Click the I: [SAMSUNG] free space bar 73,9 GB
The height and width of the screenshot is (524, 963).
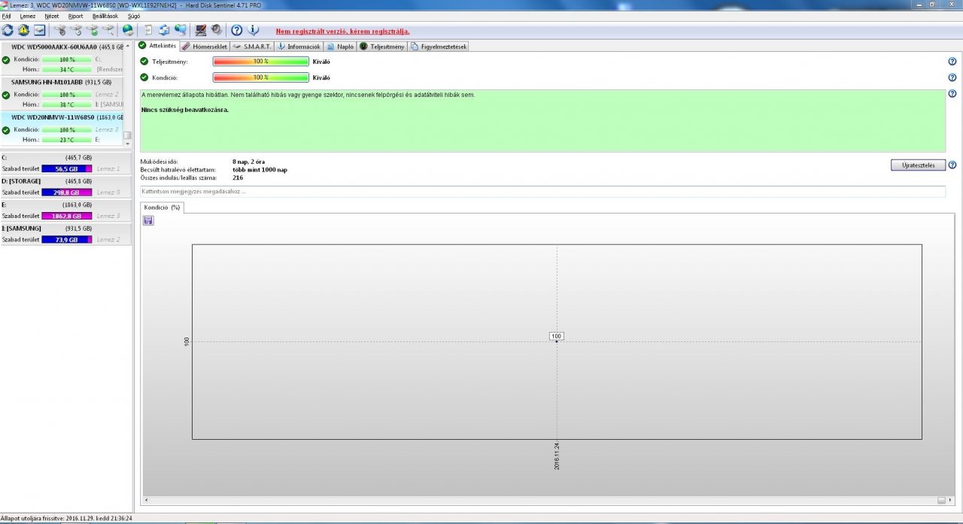point(67,239)
